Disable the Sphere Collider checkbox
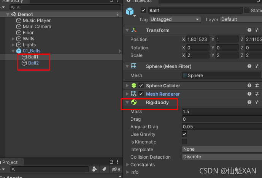The height and width of the screenshot is (178, 262). point(141,85)
